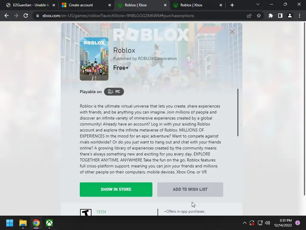
Task: Minimize the browser window
Action: point(271,4)
